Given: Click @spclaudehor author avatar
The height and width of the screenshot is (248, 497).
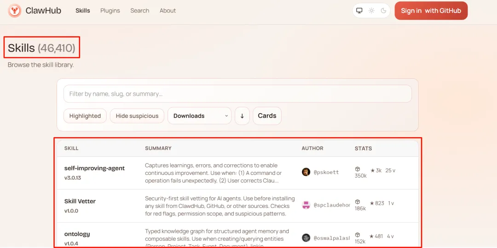Looking at the screenshot, I should click(x=306, y=205).
